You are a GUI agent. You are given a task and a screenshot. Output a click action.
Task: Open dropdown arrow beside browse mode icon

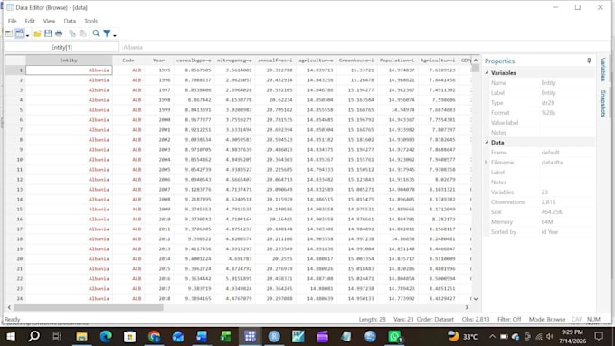click(x=27, y=35)
